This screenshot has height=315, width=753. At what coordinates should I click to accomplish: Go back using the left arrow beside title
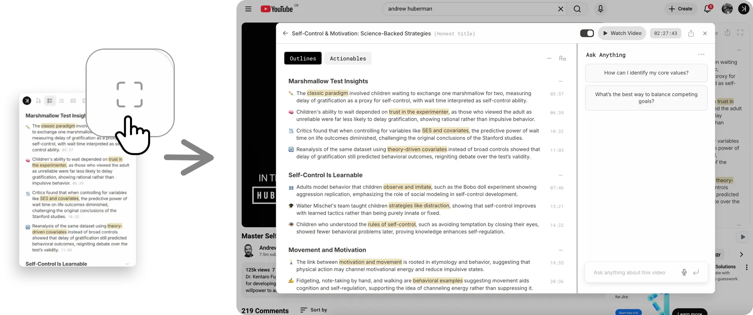tap(285, 33)
